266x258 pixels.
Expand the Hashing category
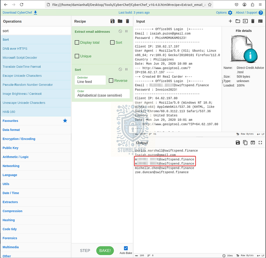[36, 220]
